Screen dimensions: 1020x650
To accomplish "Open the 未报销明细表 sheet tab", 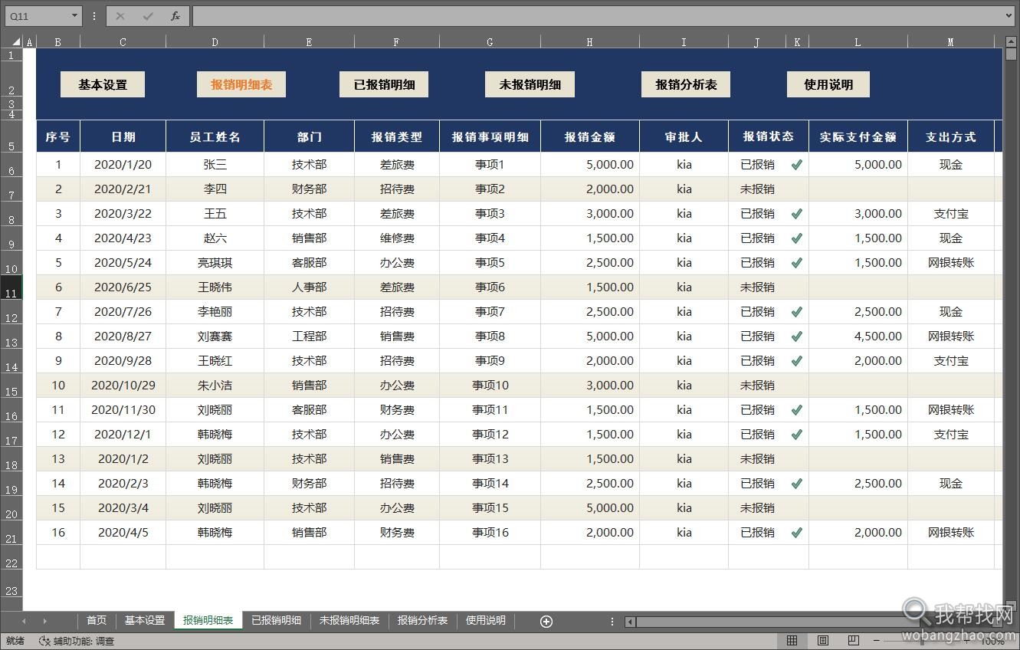I will 349,621.
